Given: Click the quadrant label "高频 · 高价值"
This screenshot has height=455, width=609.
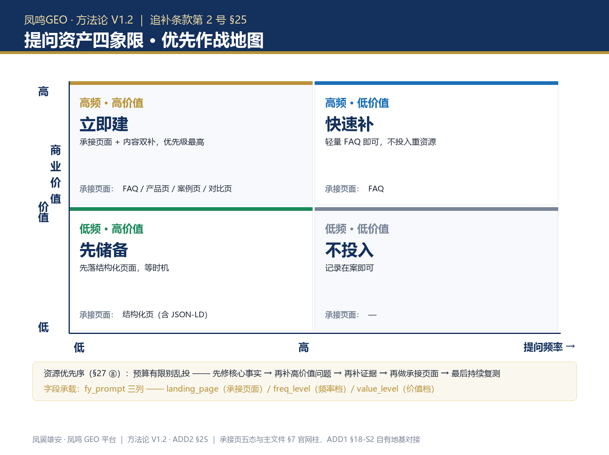Looking at the screenshot, I should coord(112,103).
